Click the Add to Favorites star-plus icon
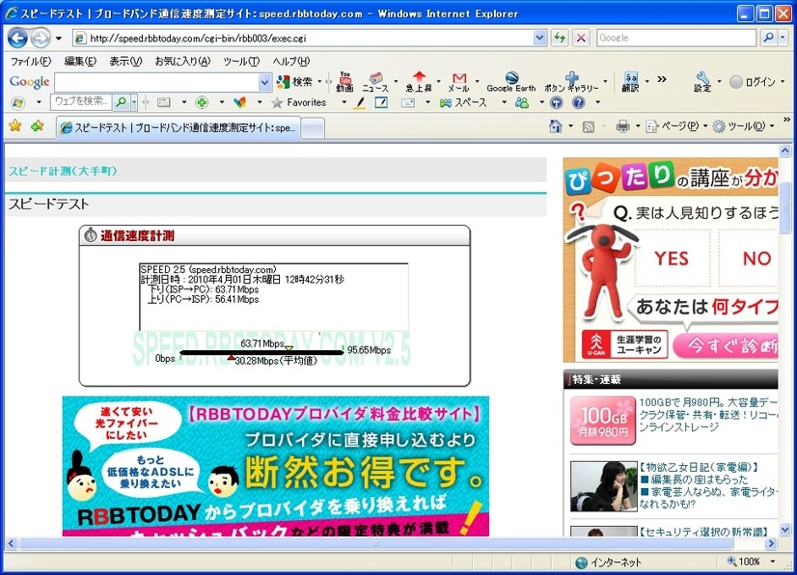The width and height of the screenshot is (797, 575). (37, 125)
